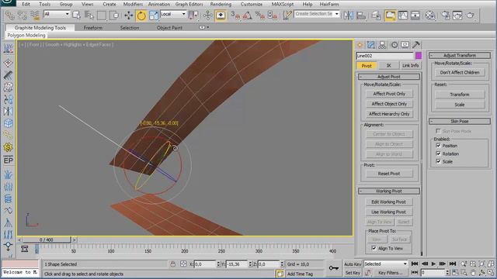Click the Reset Transform button
The image size is (497, 279).
coord(460,95)
